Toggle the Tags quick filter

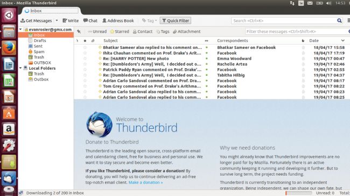point(163,32)
